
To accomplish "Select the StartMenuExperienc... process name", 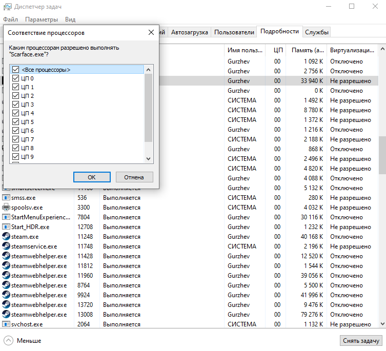I will coord(41,217).
